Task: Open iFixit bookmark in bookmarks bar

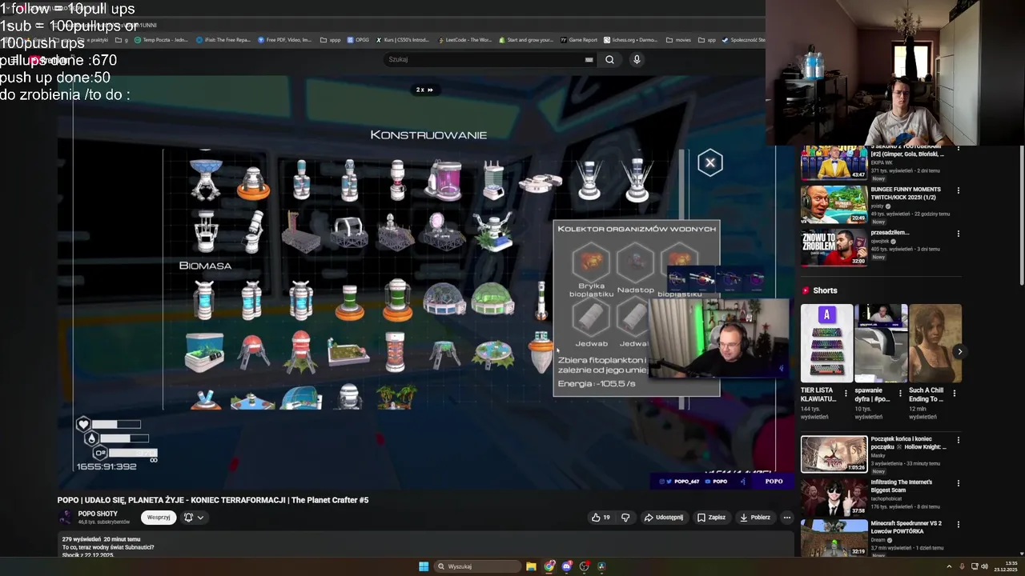Action: click(x=223, y=39)
